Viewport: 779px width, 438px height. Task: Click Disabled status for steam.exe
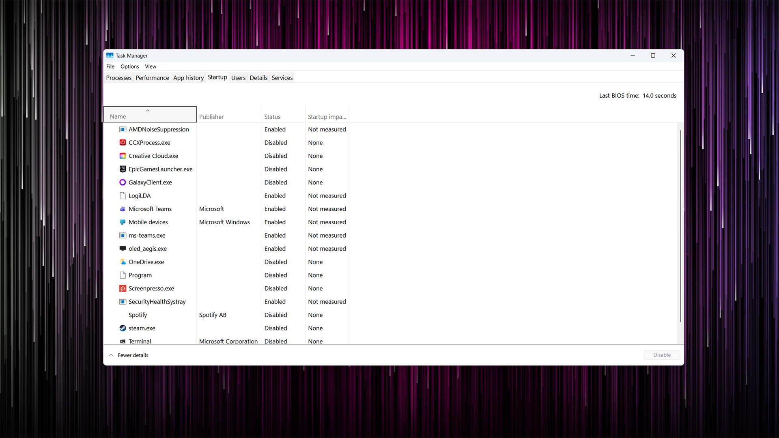(x=275, y=328)
